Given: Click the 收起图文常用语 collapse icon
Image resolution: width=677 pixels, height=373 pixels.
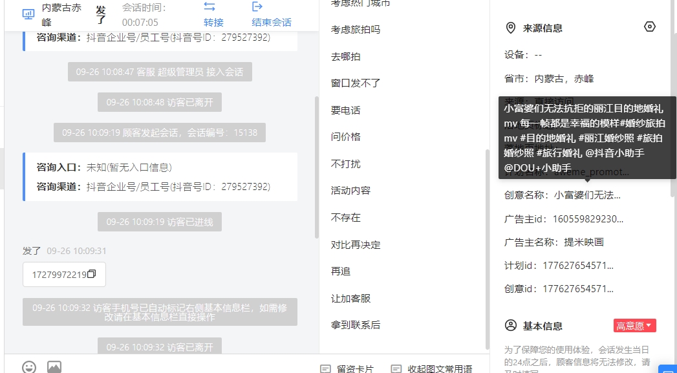Looking at the screenshot, I should pos(396,369).
